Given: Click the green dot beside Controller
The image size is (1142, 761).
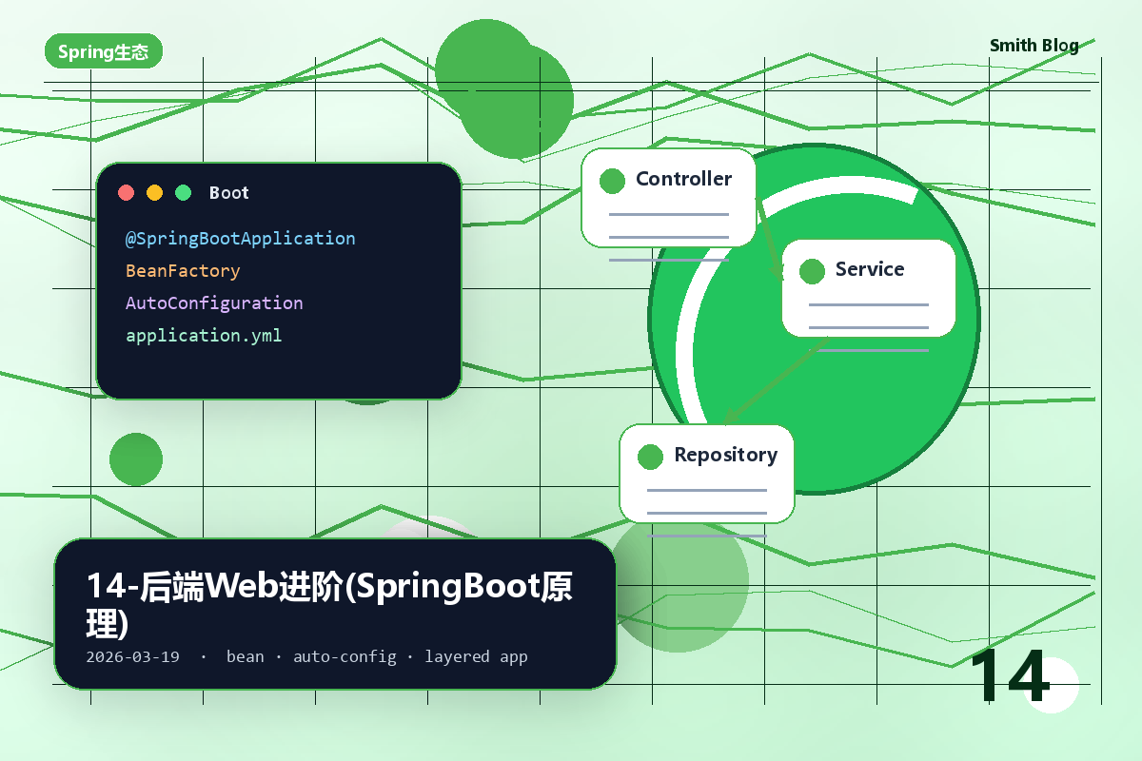Looking at the screenshot, I should click(x=613, y=181).
